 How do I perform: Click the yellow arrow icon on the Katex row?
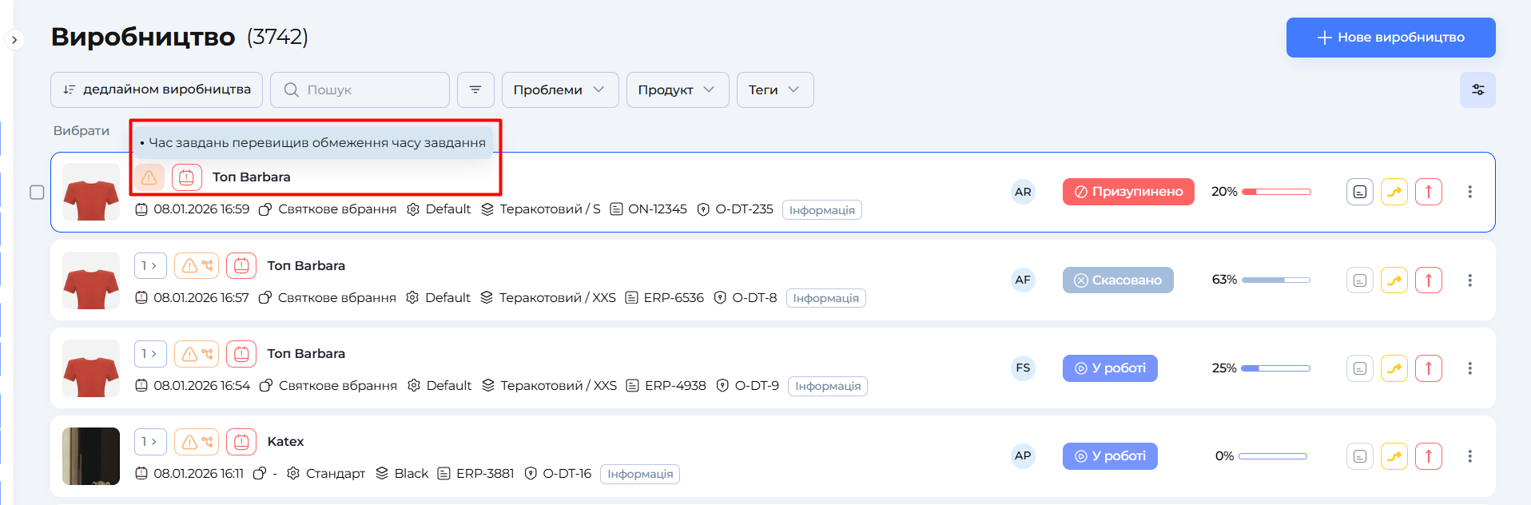tap(1394, 456)
